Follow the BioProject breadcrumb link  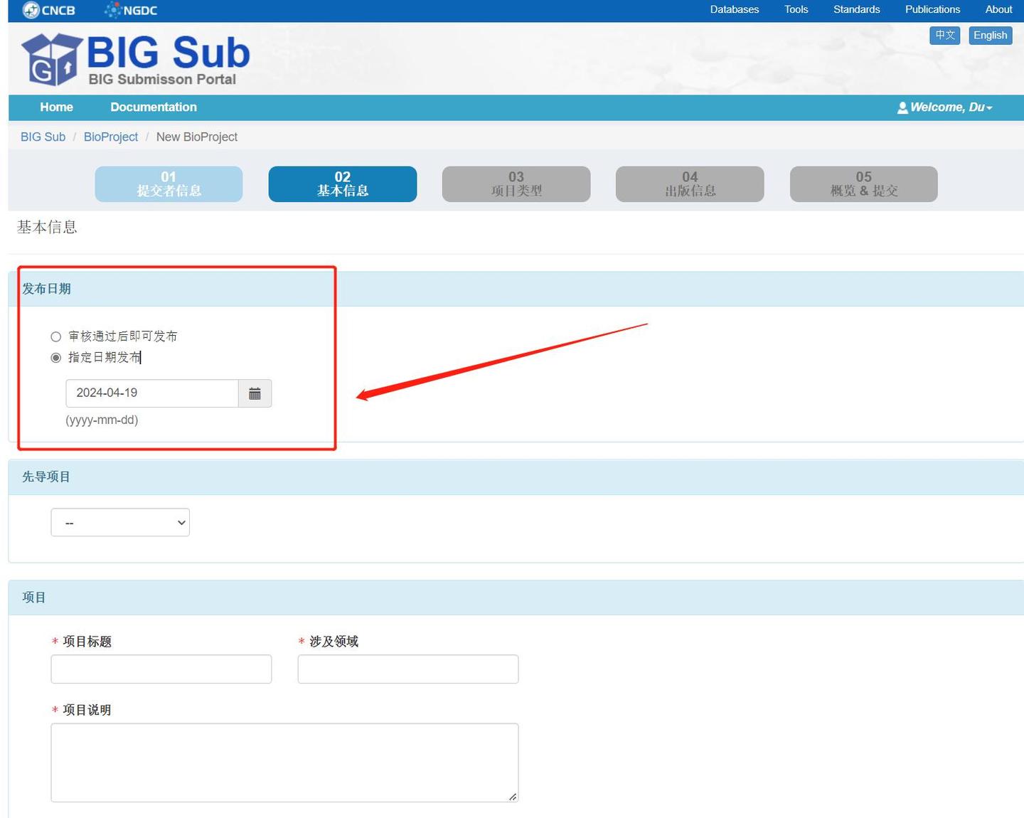click(x=111, y=137)
